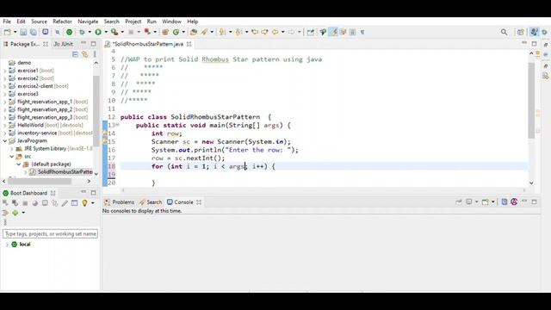Toggle Show Whitespace Characters button
This screenshot has height=310, width=551.
point(362,32)
